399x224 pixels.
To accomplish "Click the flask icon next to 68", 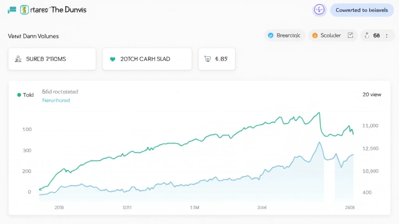I will point(367,35).
